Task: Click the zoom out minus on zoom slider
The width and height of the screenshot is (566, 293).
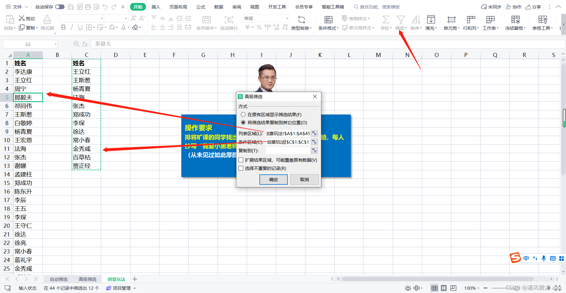Action: [486, 288]
